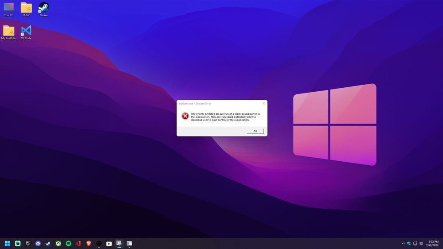Open network status in system tray
This screenshot has width=443, height=249.
coord(415,243)
